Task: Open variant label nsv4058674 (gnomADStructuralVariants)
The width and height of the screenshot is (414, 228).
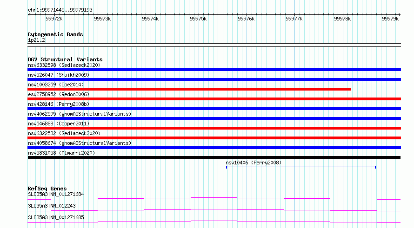Action: 80,143
